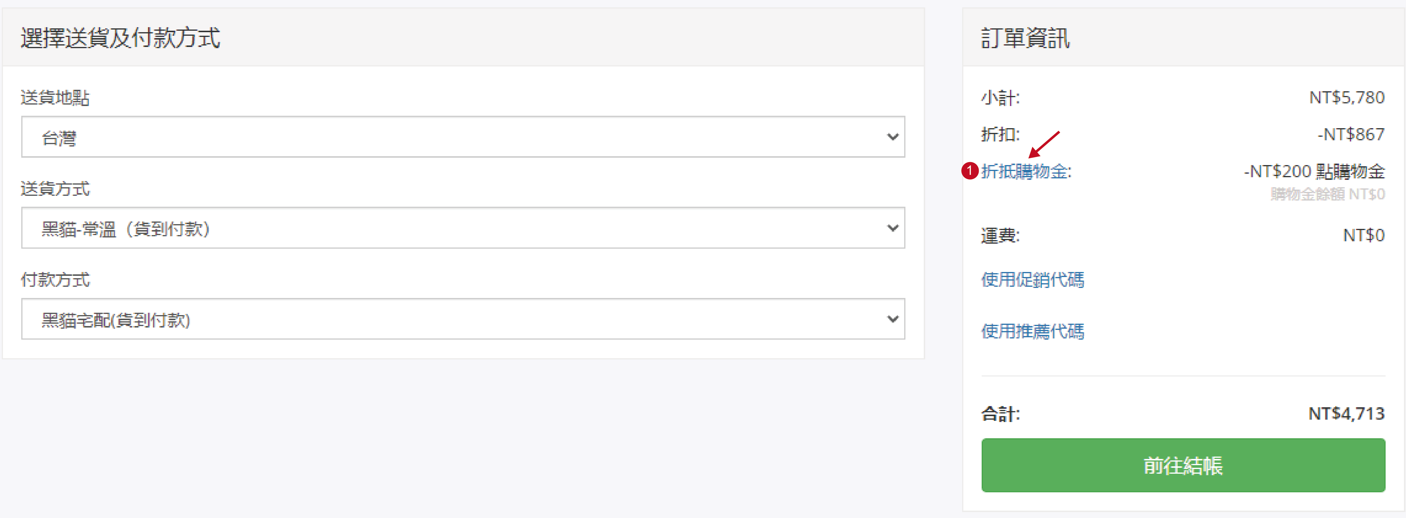Screen dimensions: 1406x518
Task: Click the 使用促銷代碼 link
Action: [1032, 279]
